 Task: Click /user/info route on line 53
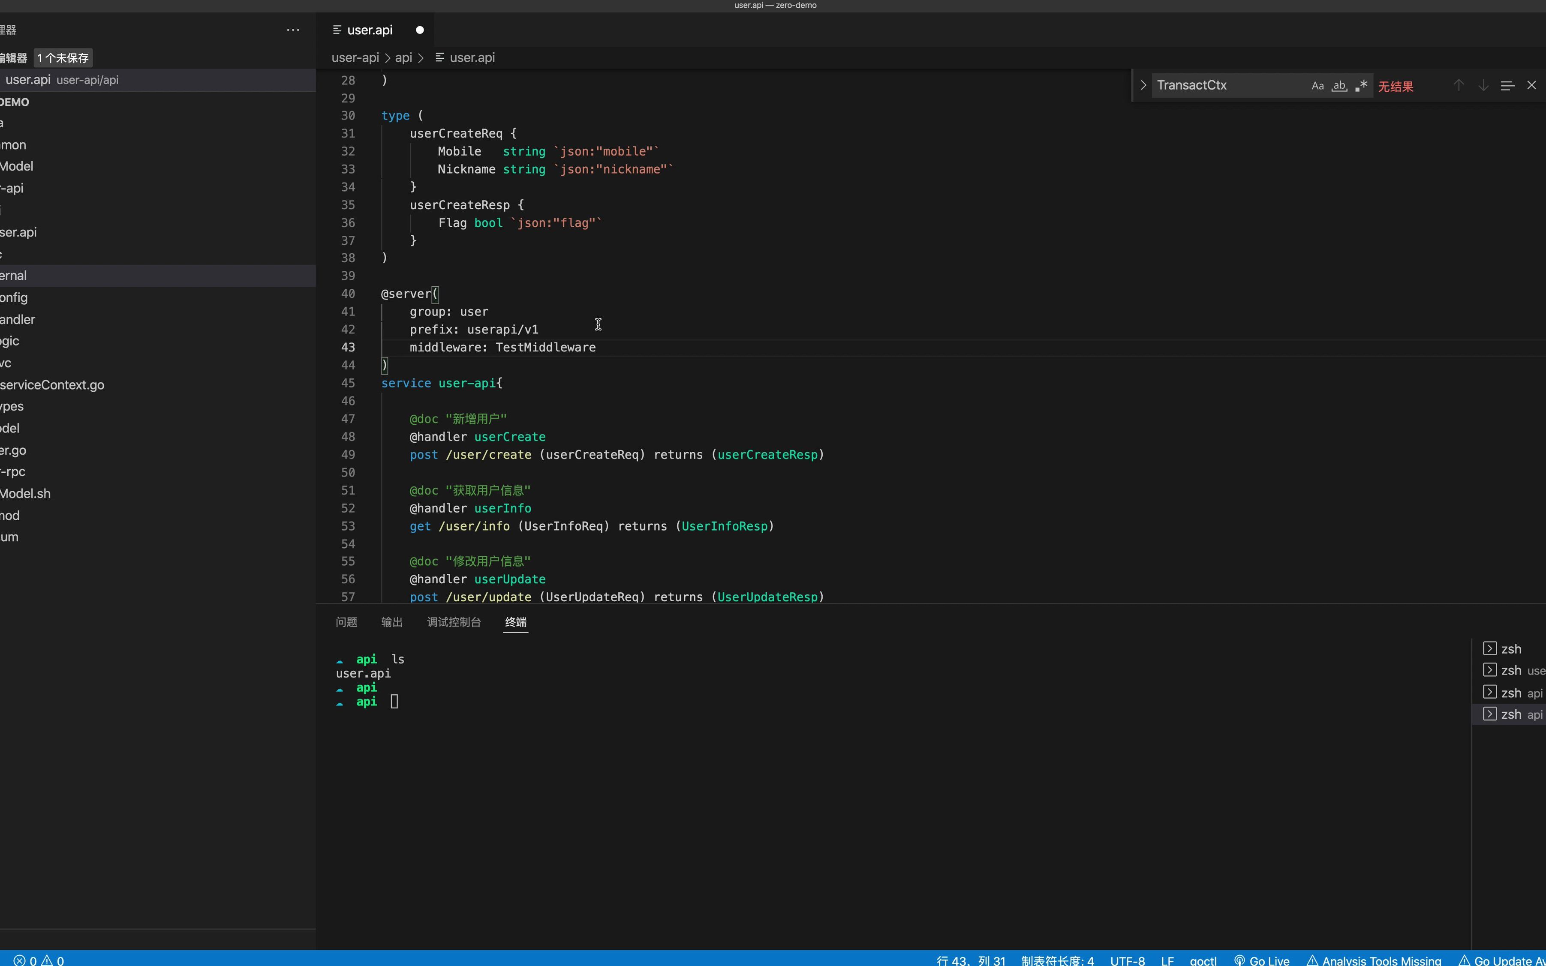474,526
